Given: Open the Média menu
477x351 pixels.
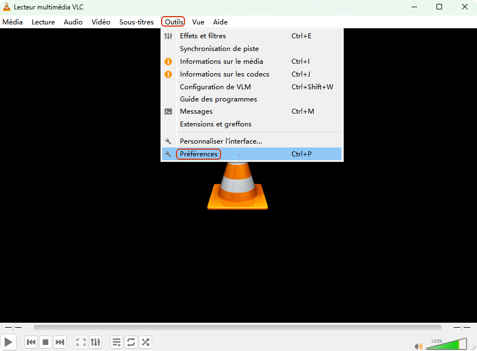Looking at the screenshot, I should click(12, 22).
